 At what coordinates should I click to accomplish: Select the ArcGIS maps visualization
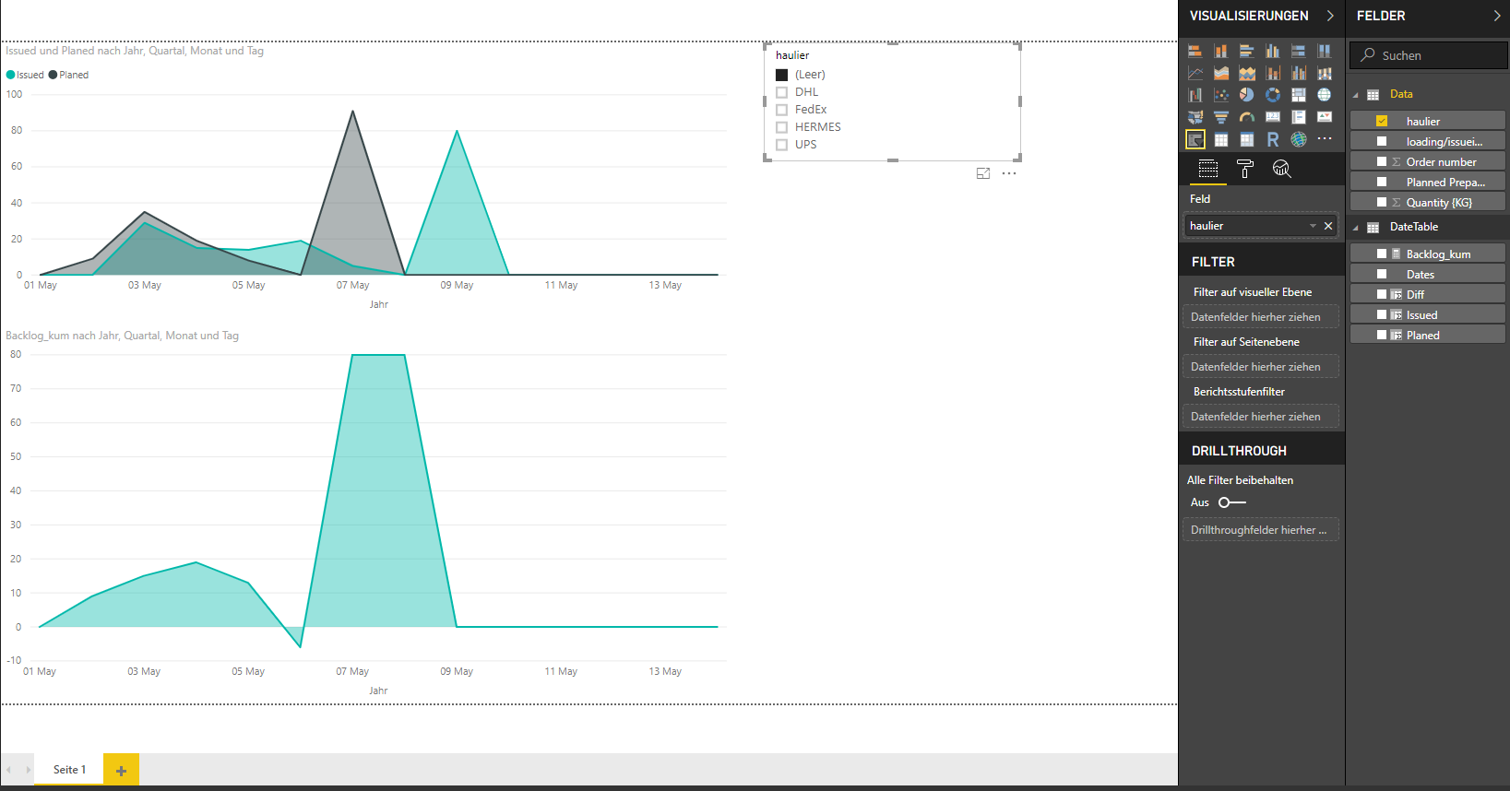point(1299,139)
